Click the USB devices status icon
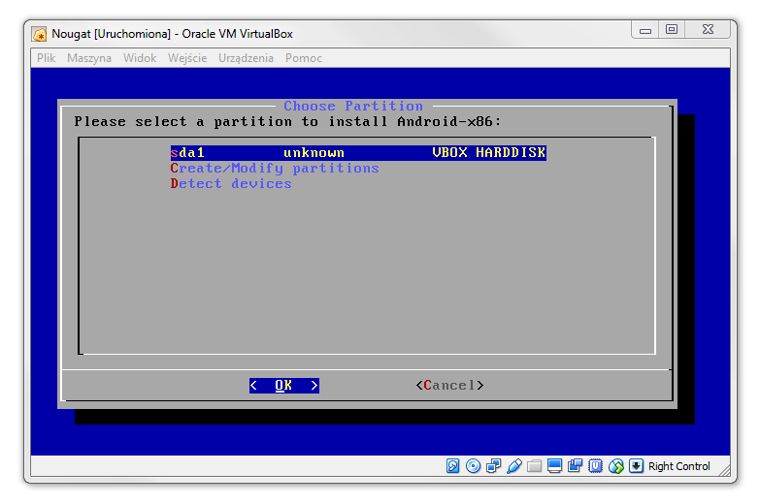760x504 pixels. pyautogui.click(x=514, y=466)
